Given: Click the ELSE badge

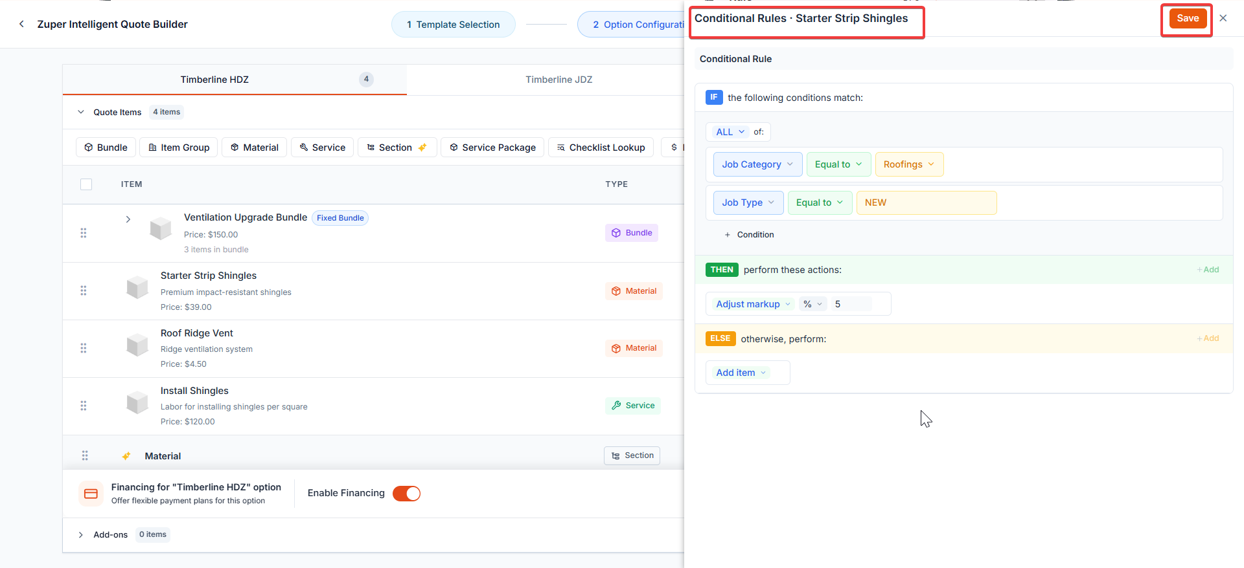Looking at the screenshot, I should (x=720, y=338).
